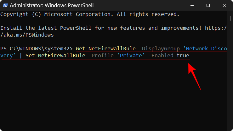Click the pipe character in the command
The height and width of the screenshot is (131, 233).
[x=20, y=56]
